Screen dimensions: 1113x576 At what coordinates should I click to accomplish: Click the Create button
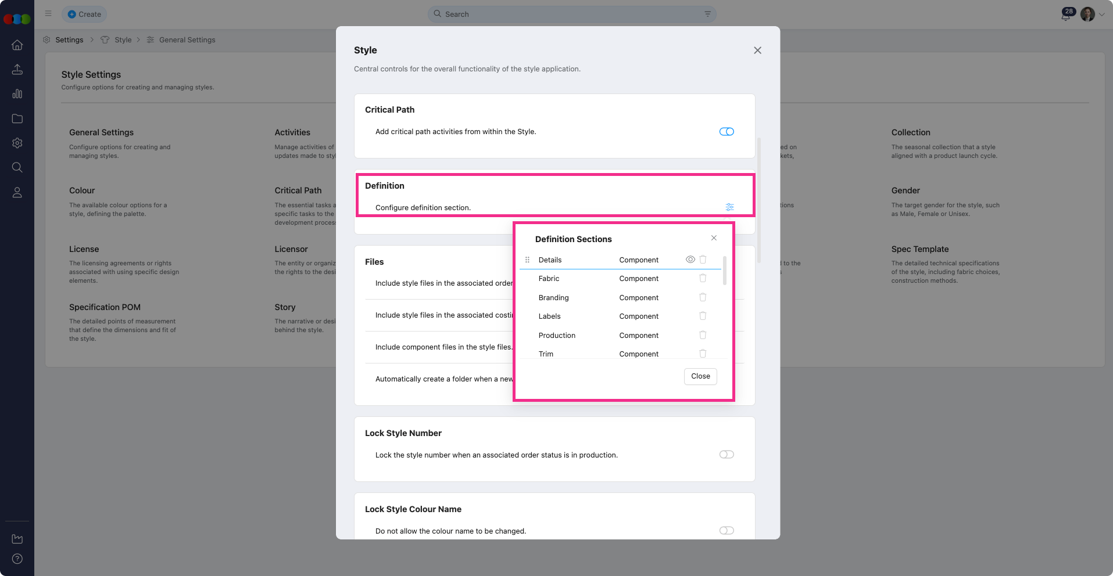pyautogui.click(x=84, y=14)
